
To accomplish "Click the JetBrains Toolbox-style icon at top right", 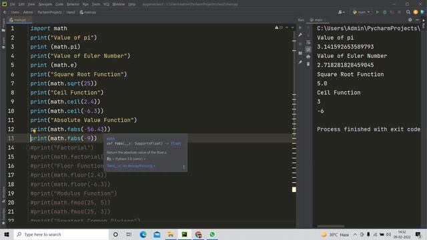I will pos(422,12).
